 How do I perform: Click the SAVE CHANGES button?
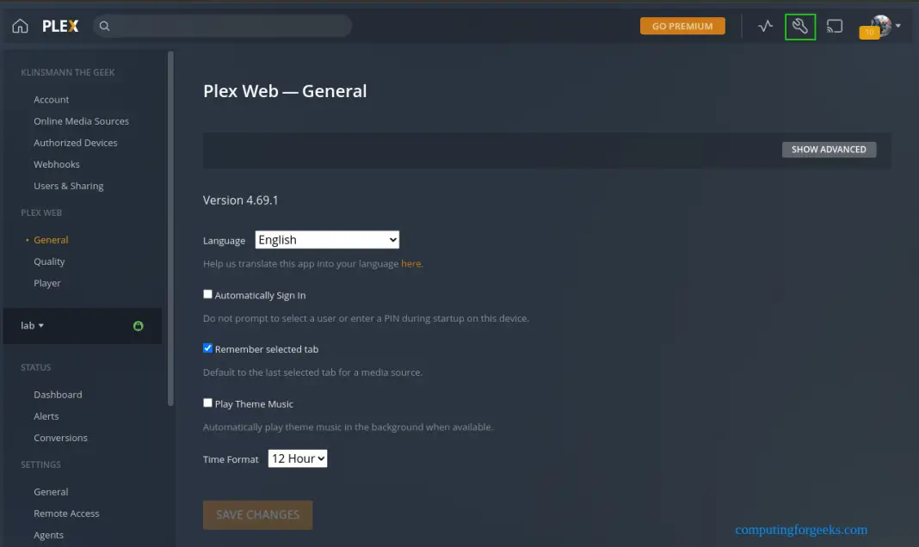coord(257,514)
